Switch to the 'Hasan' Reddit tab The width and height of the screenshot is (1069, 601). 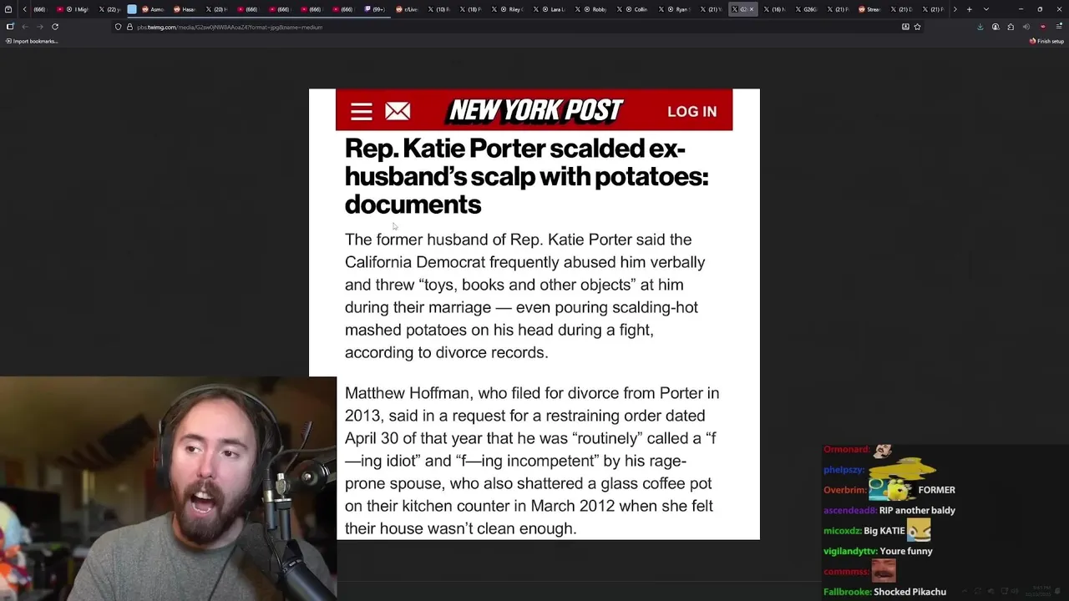(x=185, y=9)
